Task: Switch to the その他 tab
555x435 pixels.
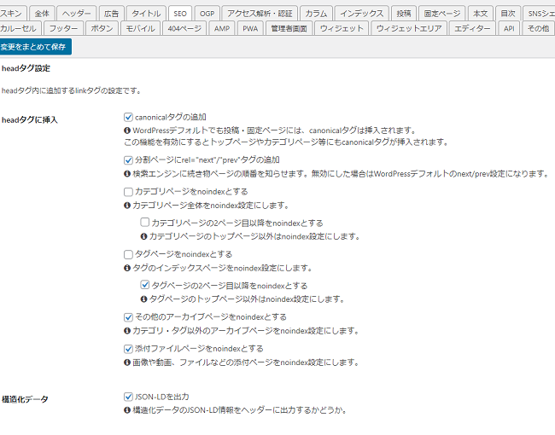Action: [x=539, y=28]
